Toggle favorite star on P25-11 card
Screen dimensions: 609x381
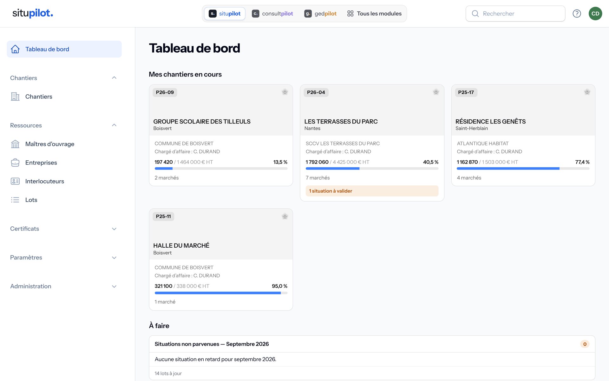(x=285, y=217)
